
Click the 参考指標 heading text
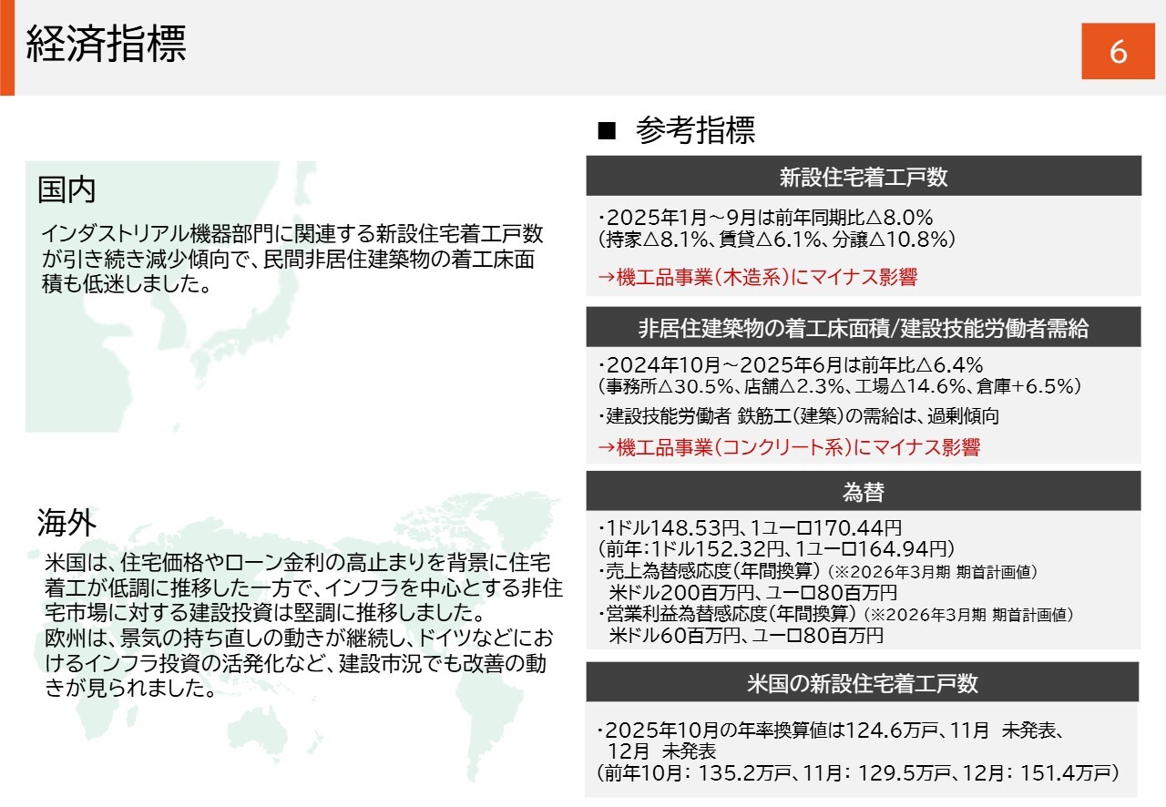pos(695,131)
